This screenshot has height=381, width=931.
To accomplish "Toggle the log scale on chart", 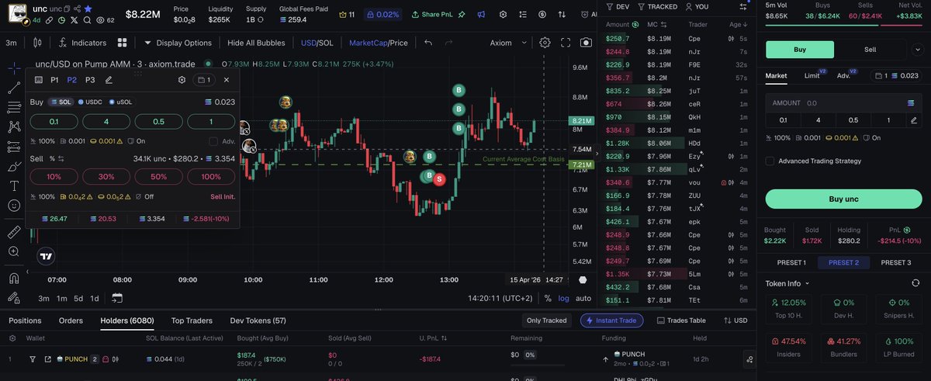I will pyautogui.click(x=563, y=298).
